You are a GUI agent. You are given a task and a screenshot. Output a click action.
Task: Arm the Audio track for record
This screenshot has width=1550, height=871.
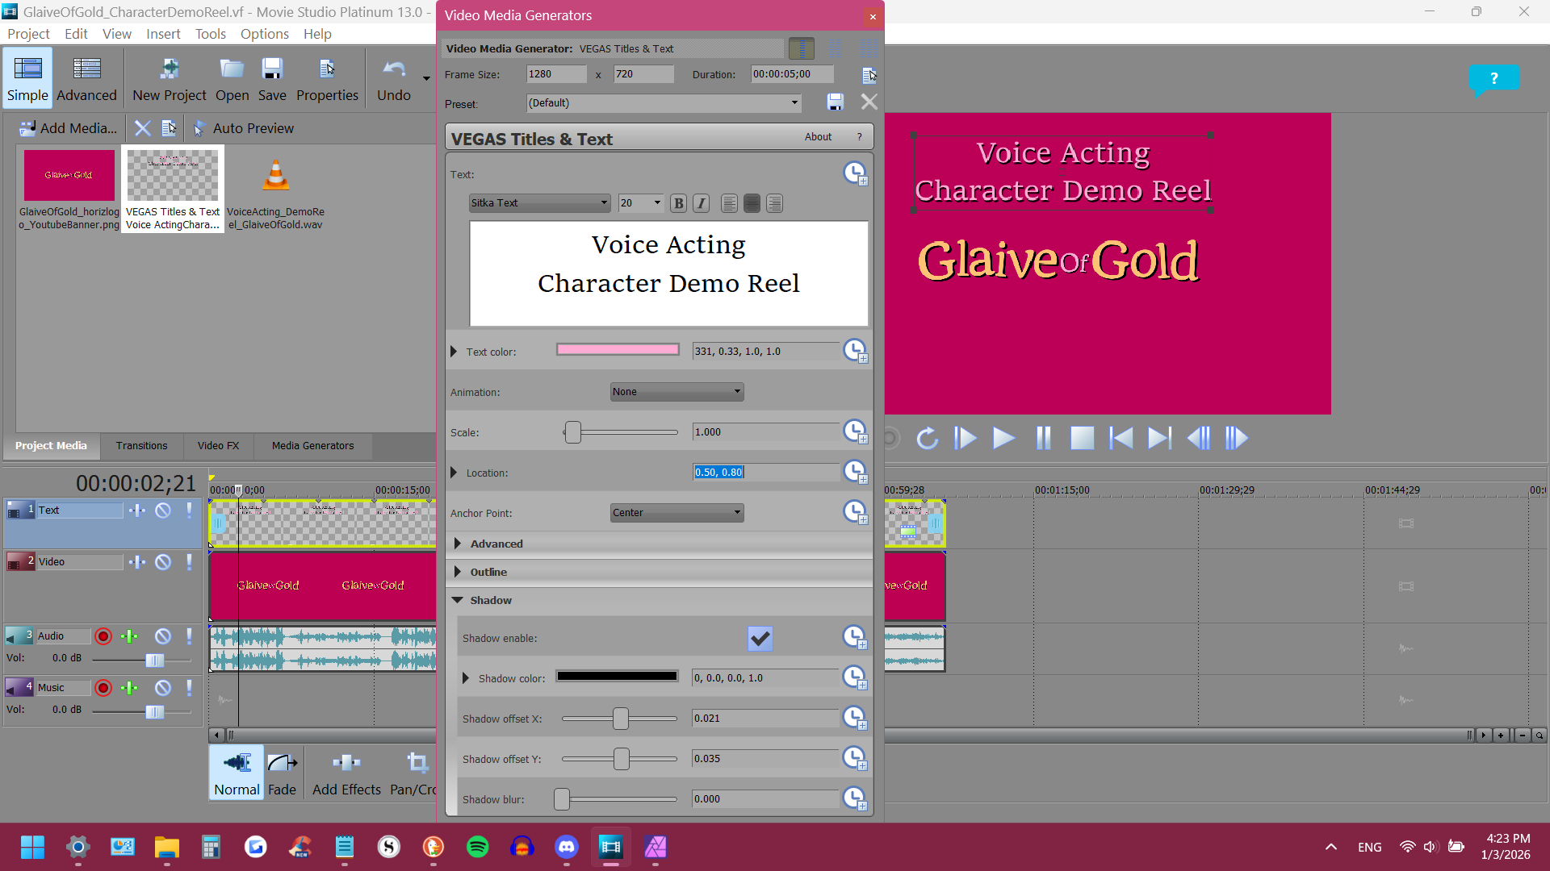coord(103,636)
